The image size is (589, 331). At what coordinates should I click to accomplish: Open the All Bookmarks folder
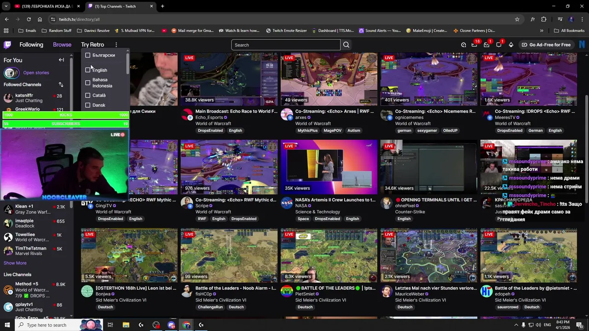(569, 31)
